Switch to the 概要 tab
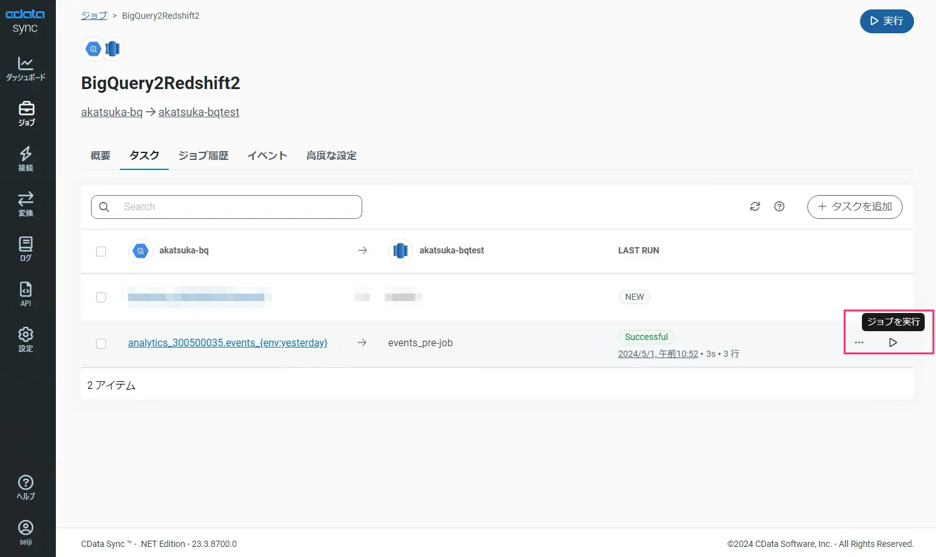 point(100,156)
